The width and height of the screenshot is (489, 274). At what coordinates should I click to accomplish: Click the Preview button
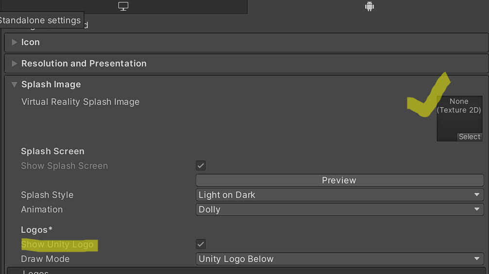(339, 180)
